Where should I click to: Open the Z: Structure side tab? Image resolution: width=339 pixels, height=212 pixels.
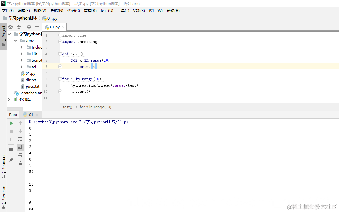click(3, 166)
